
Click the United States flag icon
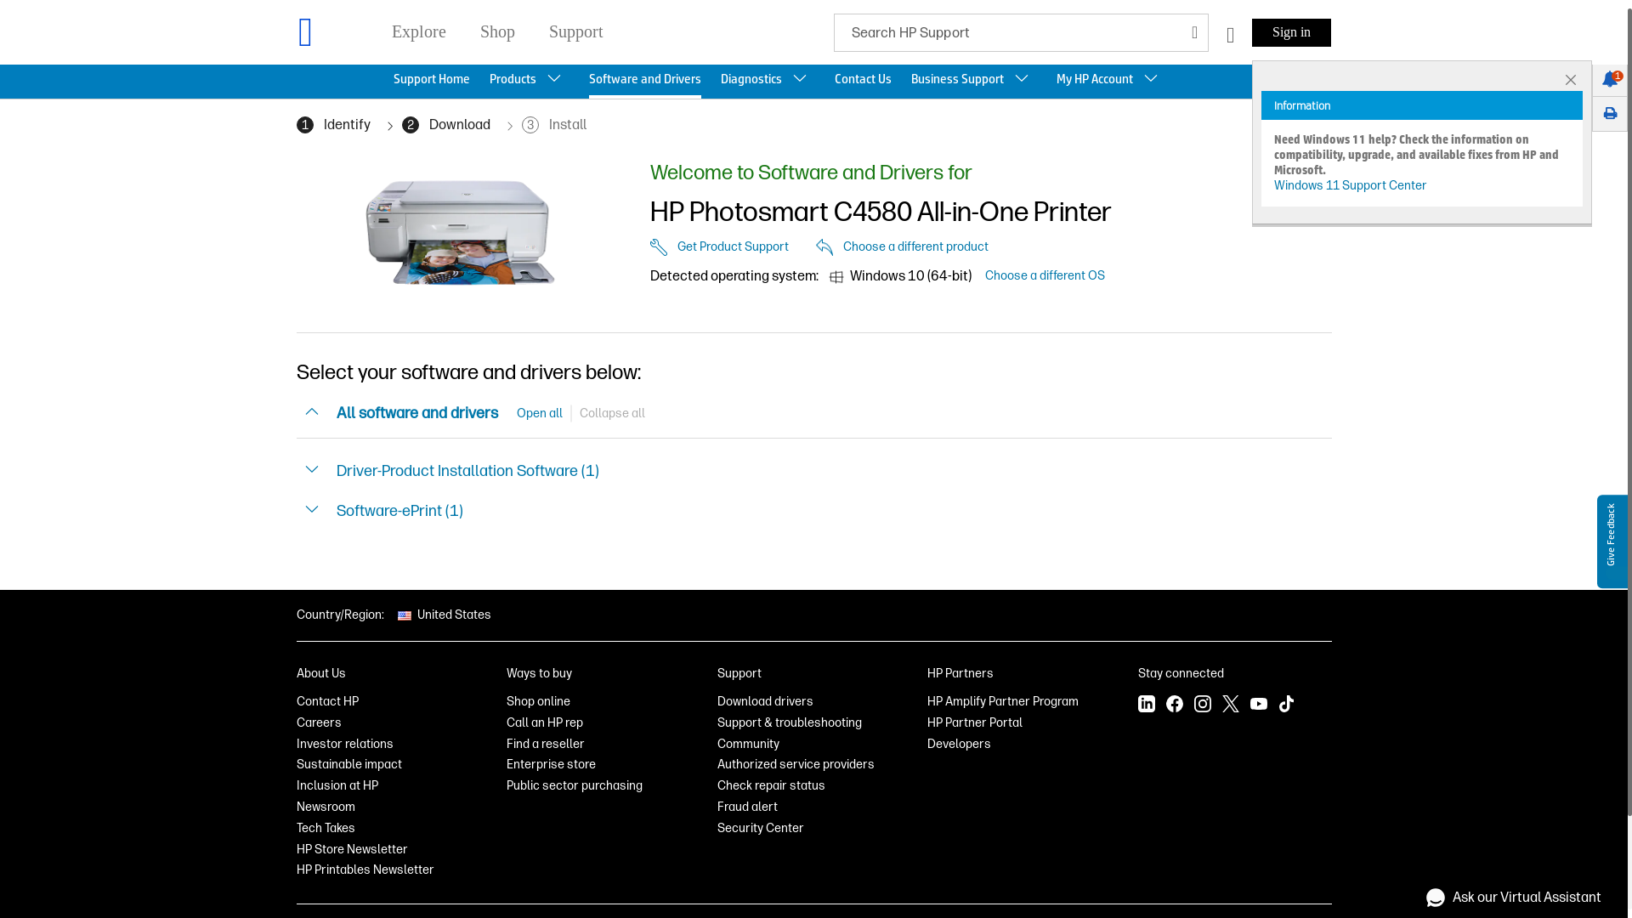[x=405, y=615]
